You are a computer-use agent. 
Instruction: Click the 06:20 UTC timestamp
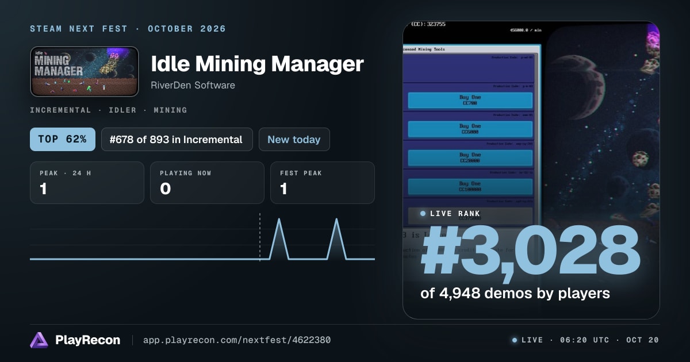(x=584, y=340)
